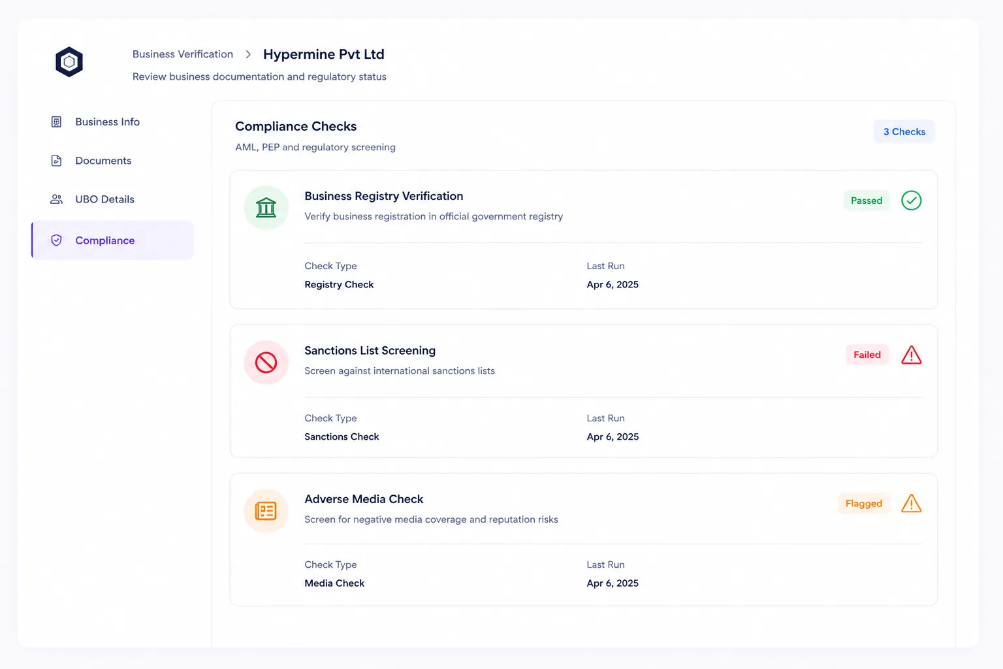Viewport: 1003px width, 669px height.
Task: Click Last Run date in Sanctions card
Action: [613, 437]
